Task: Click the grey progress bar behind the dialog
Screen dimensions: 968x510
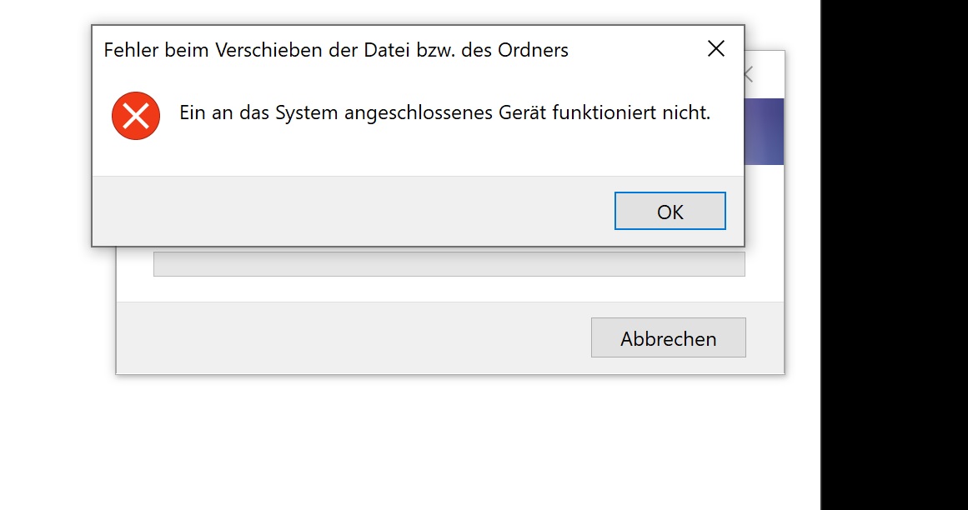Action: [x=449, y=264]
